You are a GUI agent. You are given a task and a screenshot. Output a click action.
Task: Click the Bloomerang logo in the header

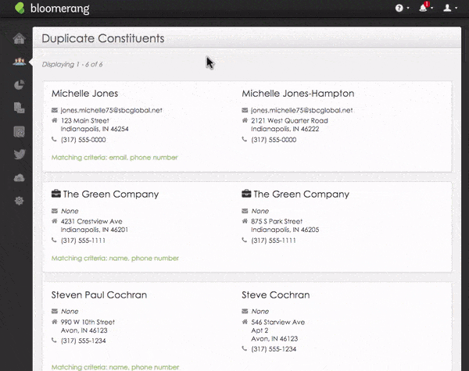click(x=52, y=9)
